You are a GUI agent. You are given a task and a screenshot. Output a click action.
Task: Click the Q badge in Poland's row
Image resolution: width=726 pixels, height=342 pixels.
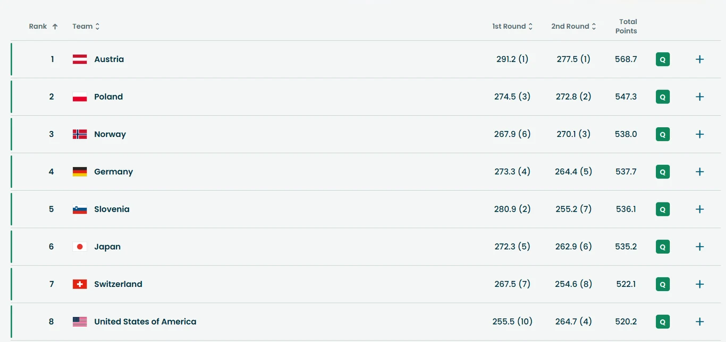coord(662,97)
